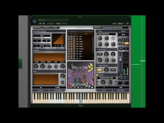Toggle active checkbox of first articulation row
This screenshot has width=164, height=123.
[69, 37]
